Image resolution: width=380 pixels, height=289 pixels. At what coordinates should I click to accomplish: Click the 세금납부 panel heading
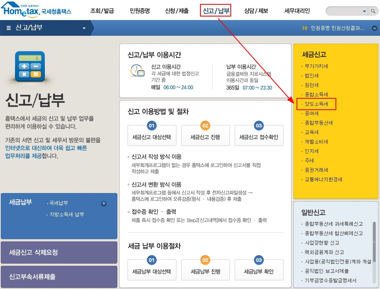tap(20, 202)
